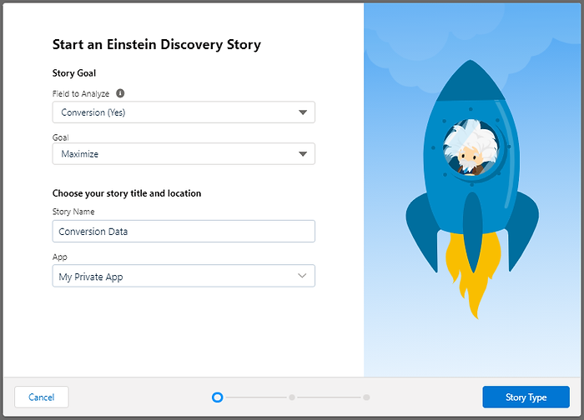Click the 'Start an Einstein Discovery Story' heading

(x=157, y=45)
